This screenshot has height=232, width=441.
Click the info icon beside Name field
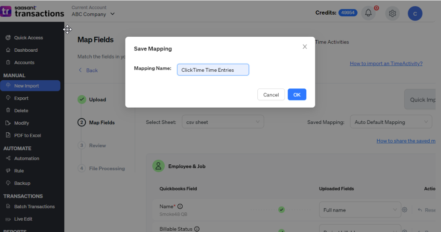(180, 207)
